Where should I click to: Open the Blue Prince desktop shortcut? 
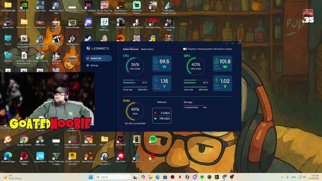coord(137,158)
